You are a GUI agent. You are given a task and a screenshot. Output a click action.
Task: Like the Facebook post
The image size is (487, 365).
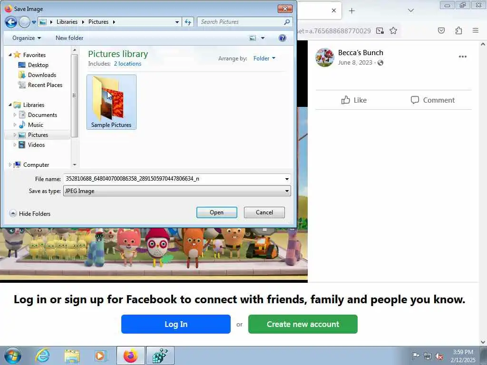click(354, 100)
